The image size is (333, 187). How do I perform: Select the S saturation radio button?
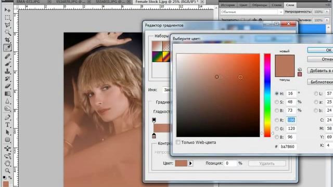click(276, 102)
